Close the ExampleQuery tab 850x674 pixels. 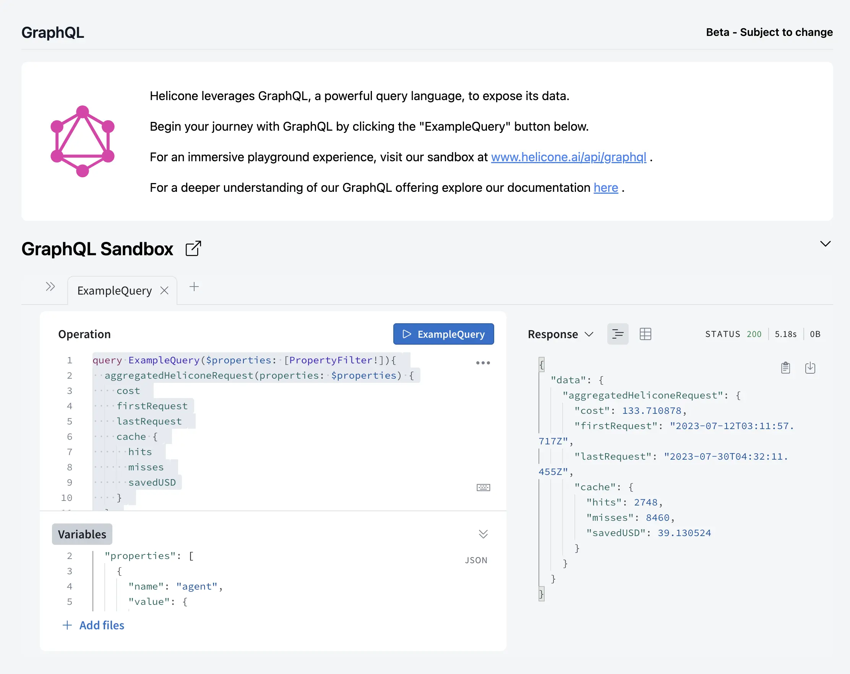click(x=165, y=290)
